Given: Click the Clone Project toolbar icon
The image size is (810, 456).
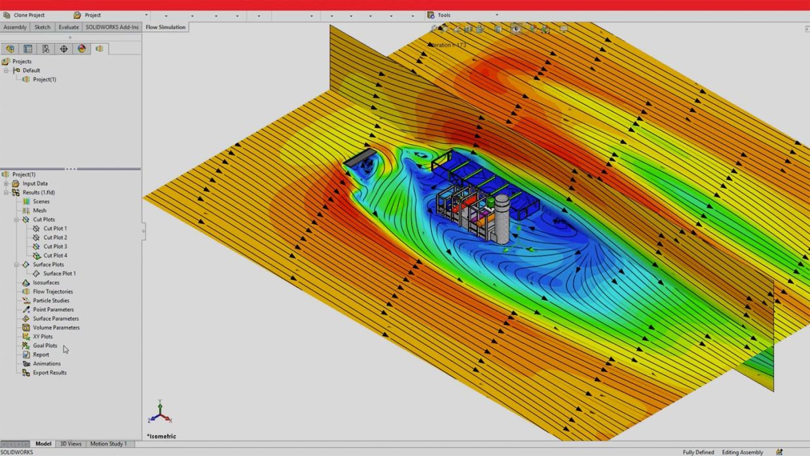Looking at the screenshot, I should click(7, 15).
